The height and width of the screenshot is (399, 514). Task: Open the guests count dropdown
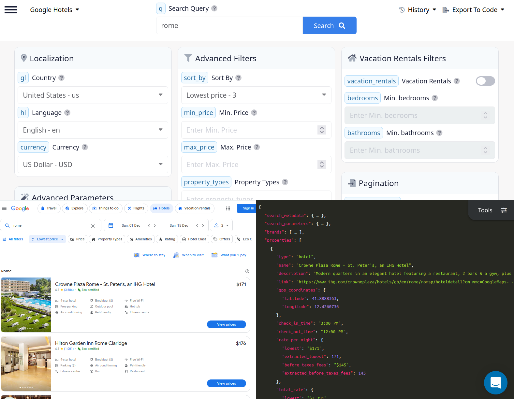tap(222, 225)
